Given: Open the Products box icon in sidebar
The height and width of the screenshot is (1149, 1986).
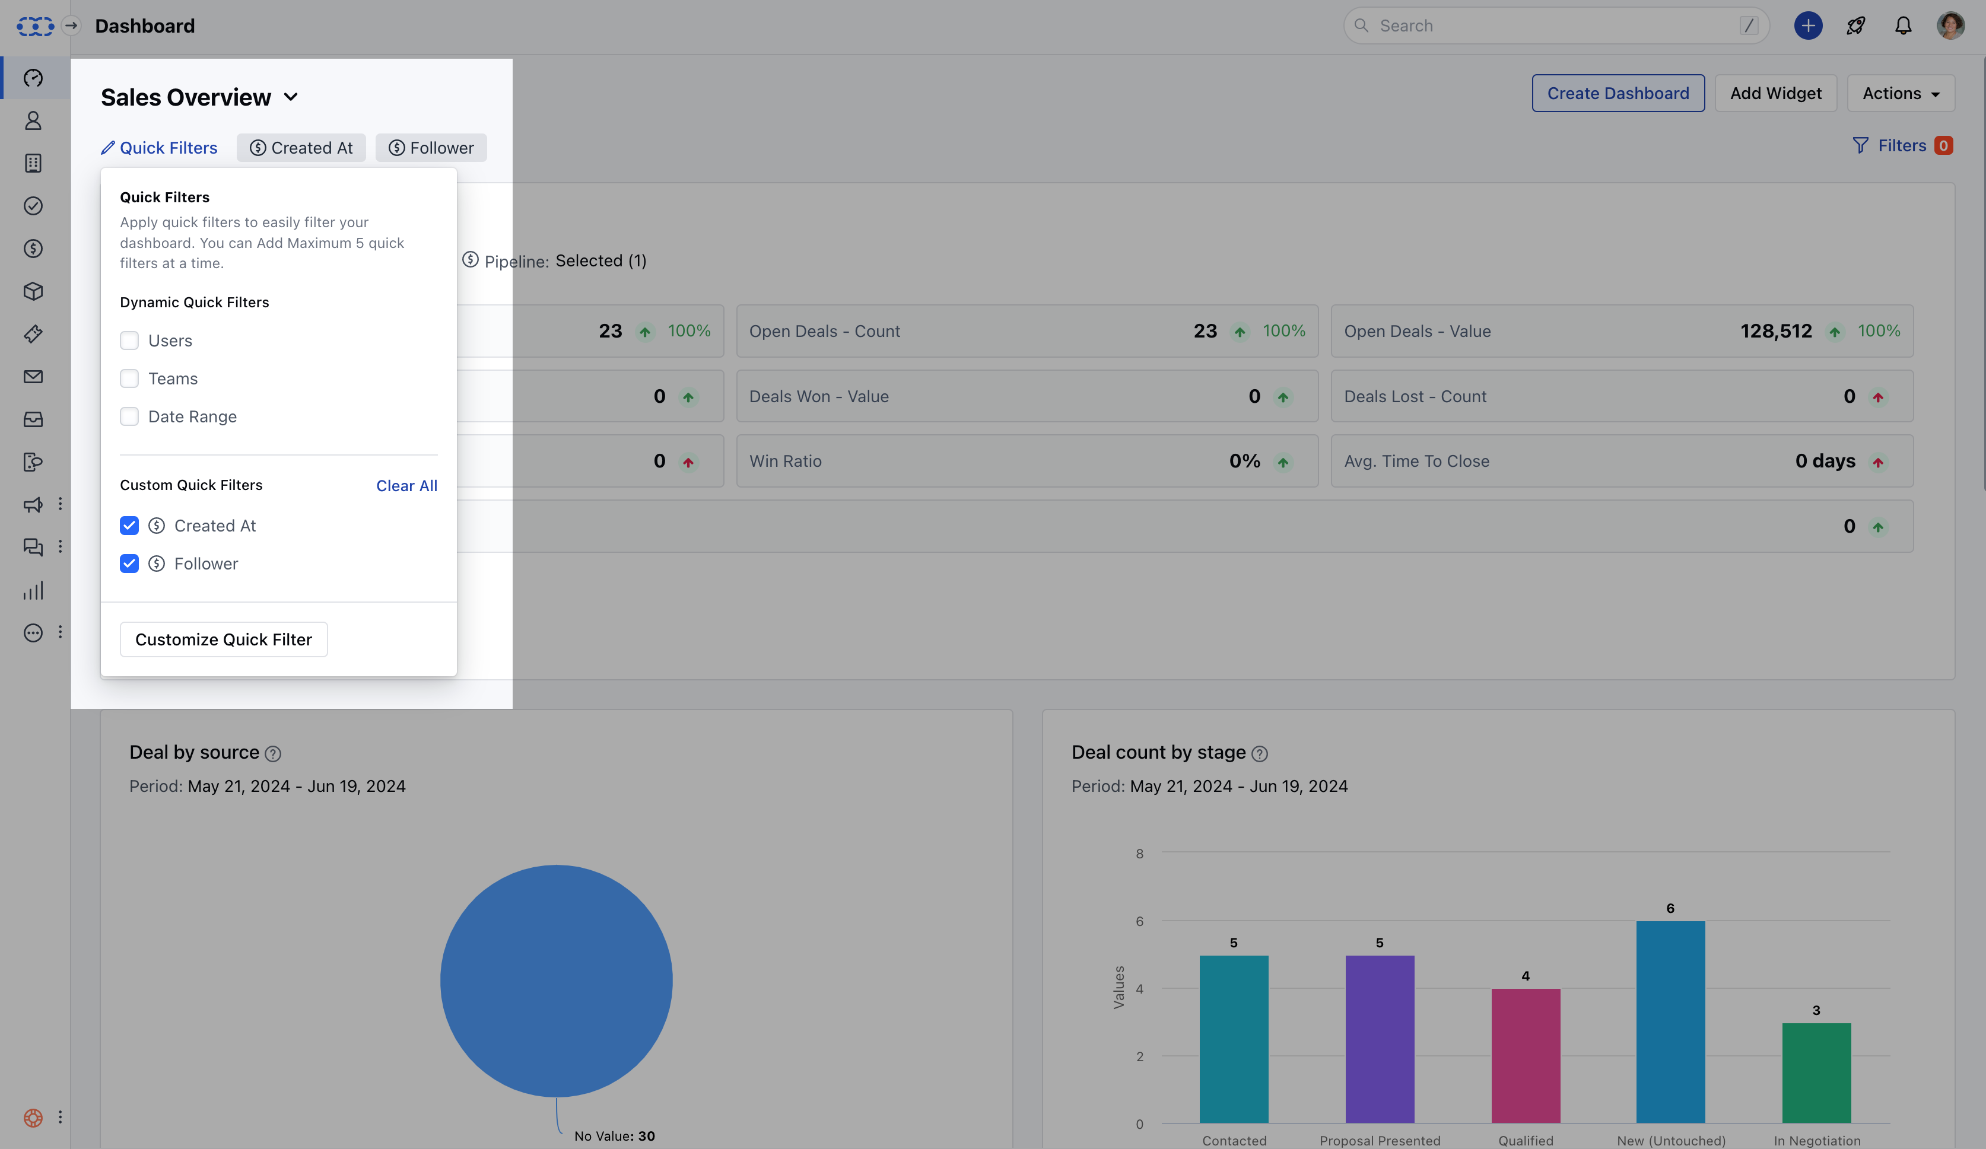Looking at the screenshot, I should [x=32, y=291].
